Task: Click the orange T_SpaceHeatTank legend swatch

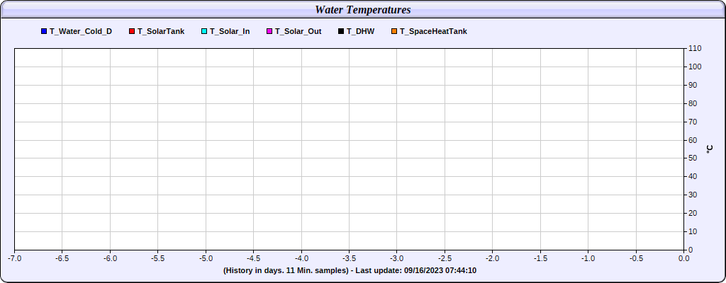Action: 394,31
